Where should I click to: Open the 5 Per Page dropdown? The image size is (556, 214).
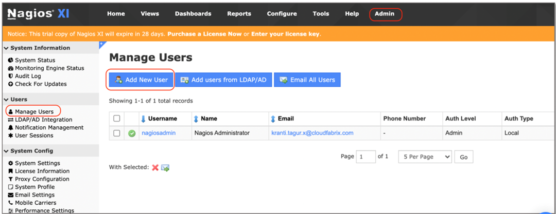coord(425,157)
